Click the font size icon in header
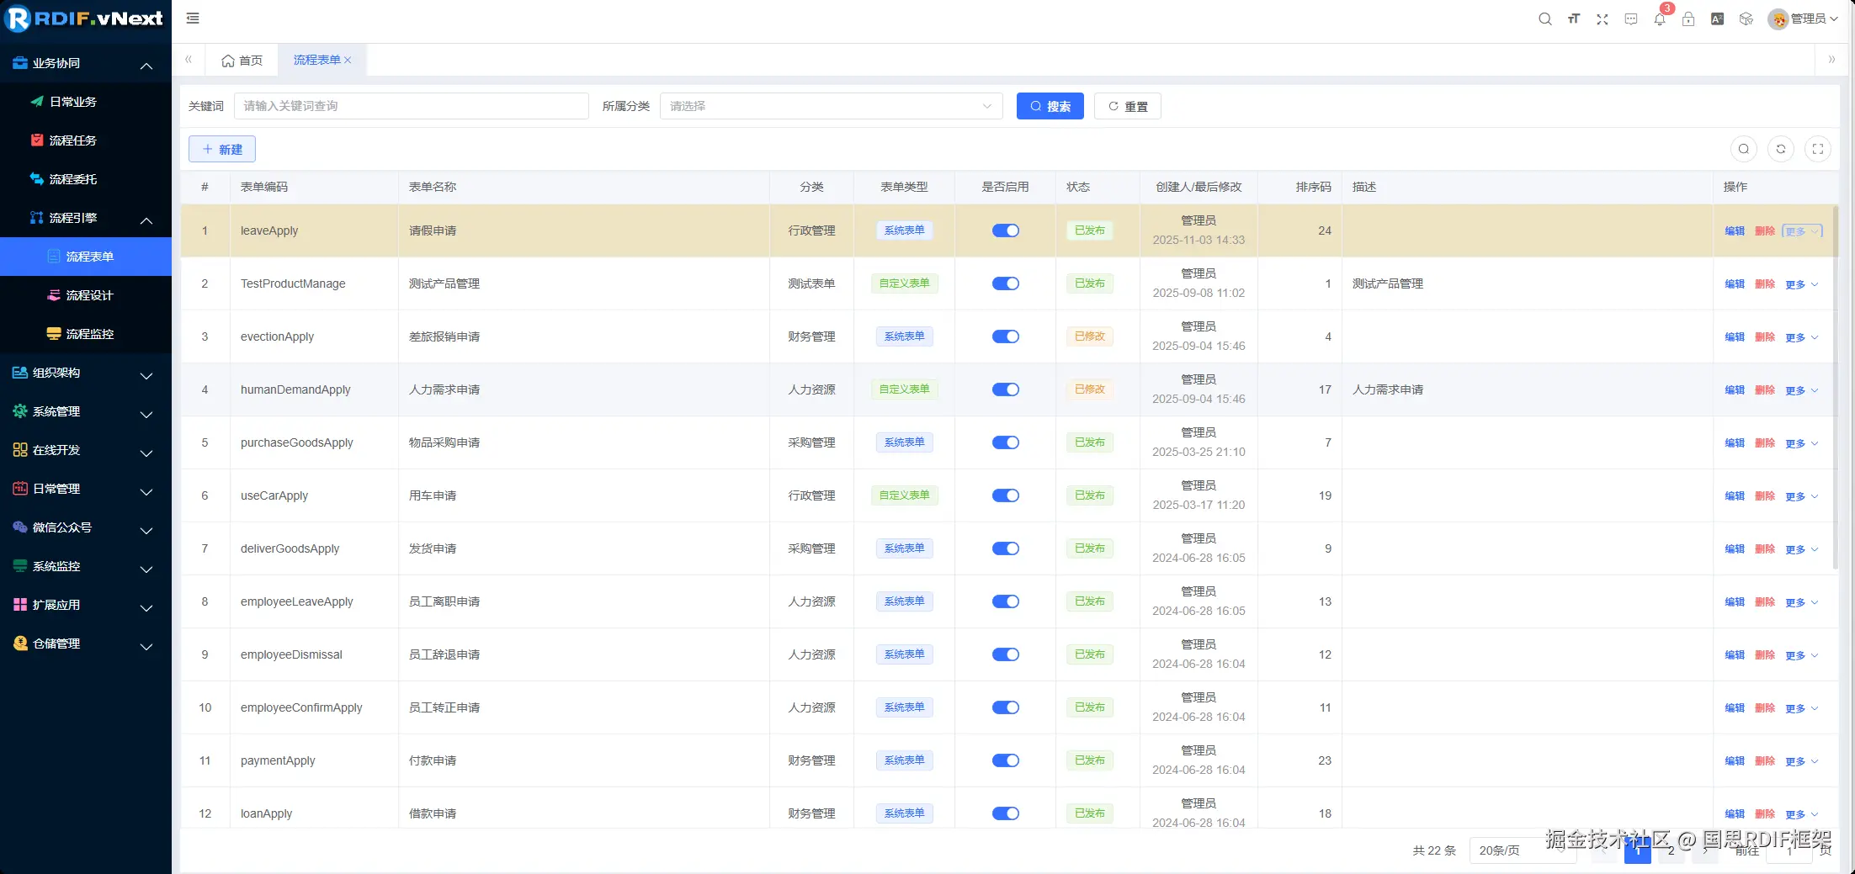 (1573, 19)
